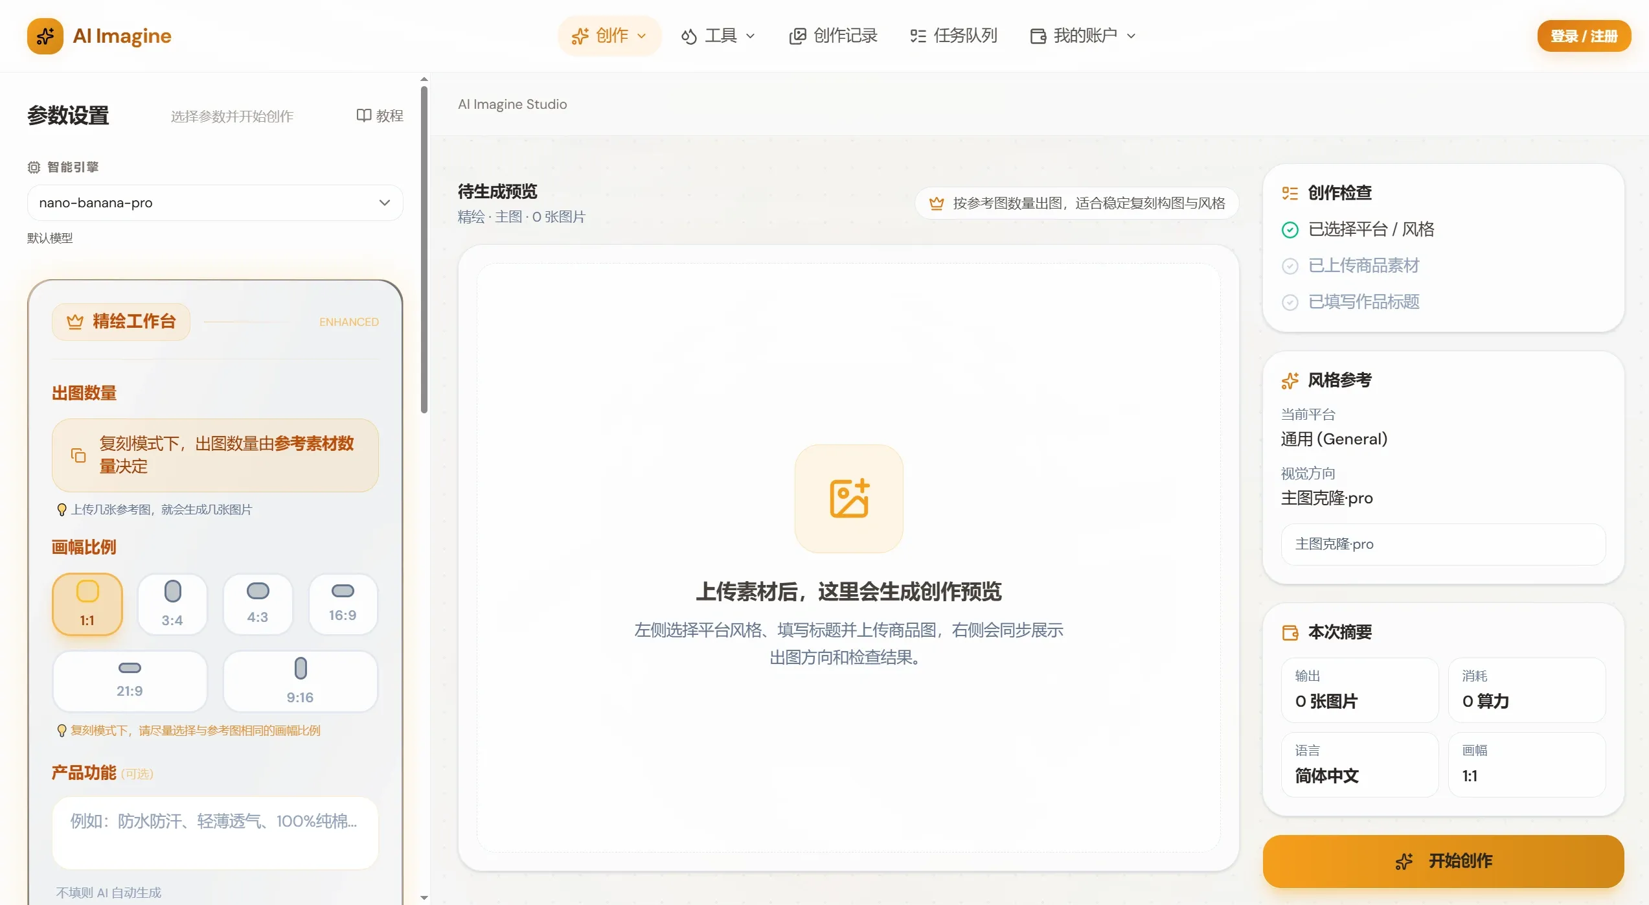The width and height of the screenshot is (1649, 905).
Task: Click the AI Imagine brand name
Action: click(122, 36)
